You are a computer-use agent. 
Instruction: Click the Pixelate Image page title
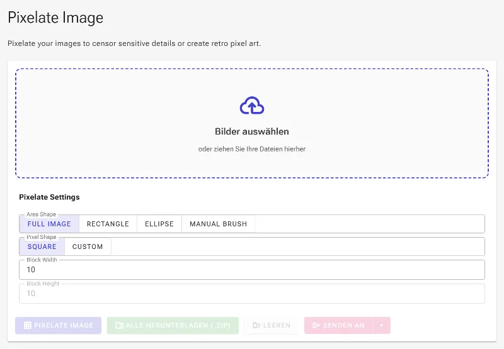point(55,18)
